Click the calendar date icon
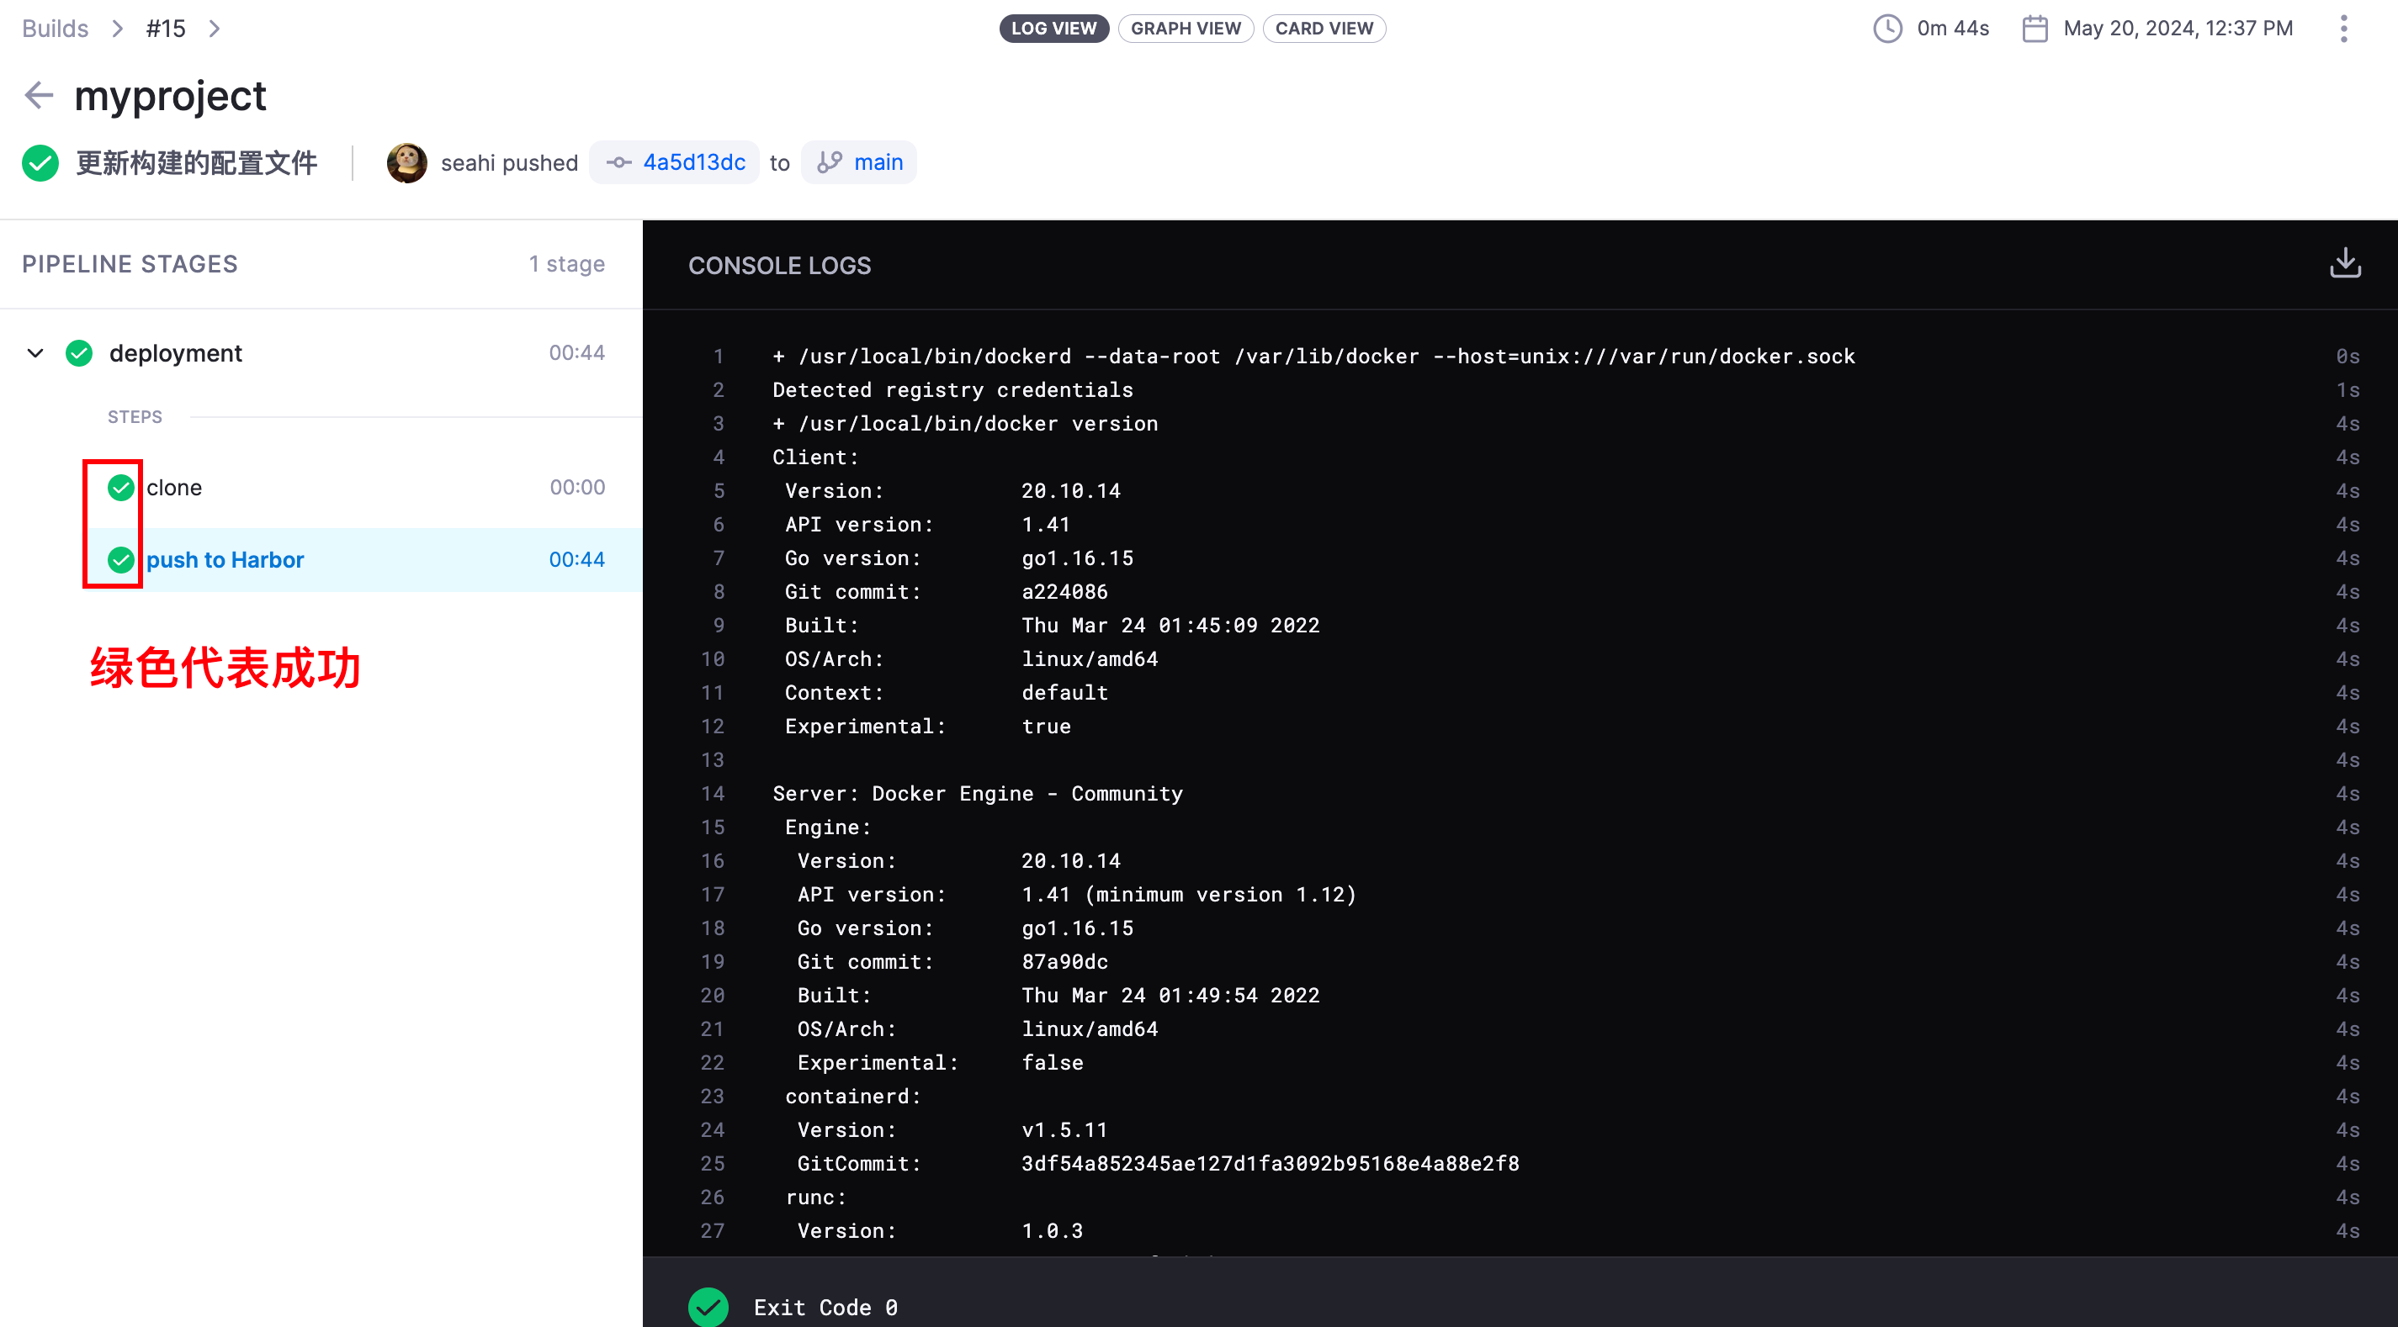Image resolution: width=2398 pixels, height=1327 pixels. pos(2035,29)
